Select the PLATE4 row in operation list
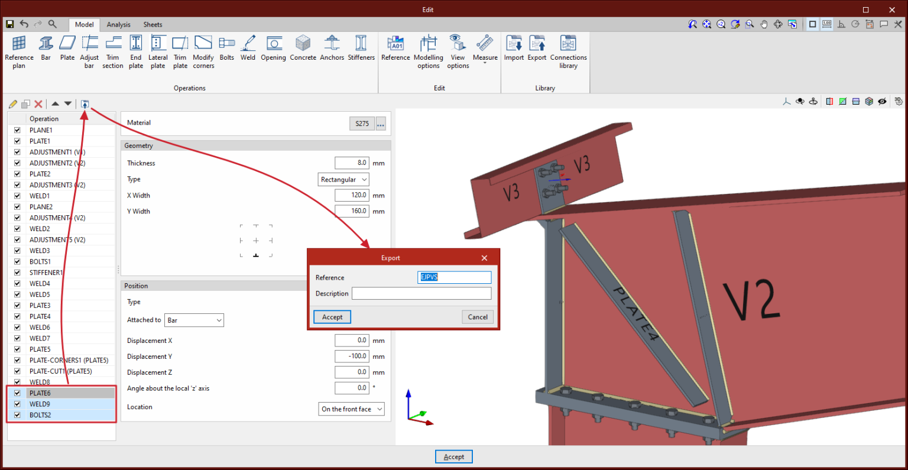Image resolution: width=908 pixels, height=470 pixels. point(61,316)
